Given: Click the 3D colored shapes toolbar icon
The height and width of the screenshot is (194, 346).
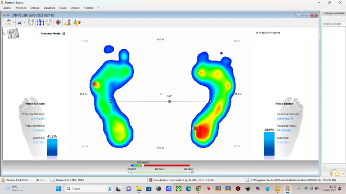Looking at the screenshot, I should point(77,22).
